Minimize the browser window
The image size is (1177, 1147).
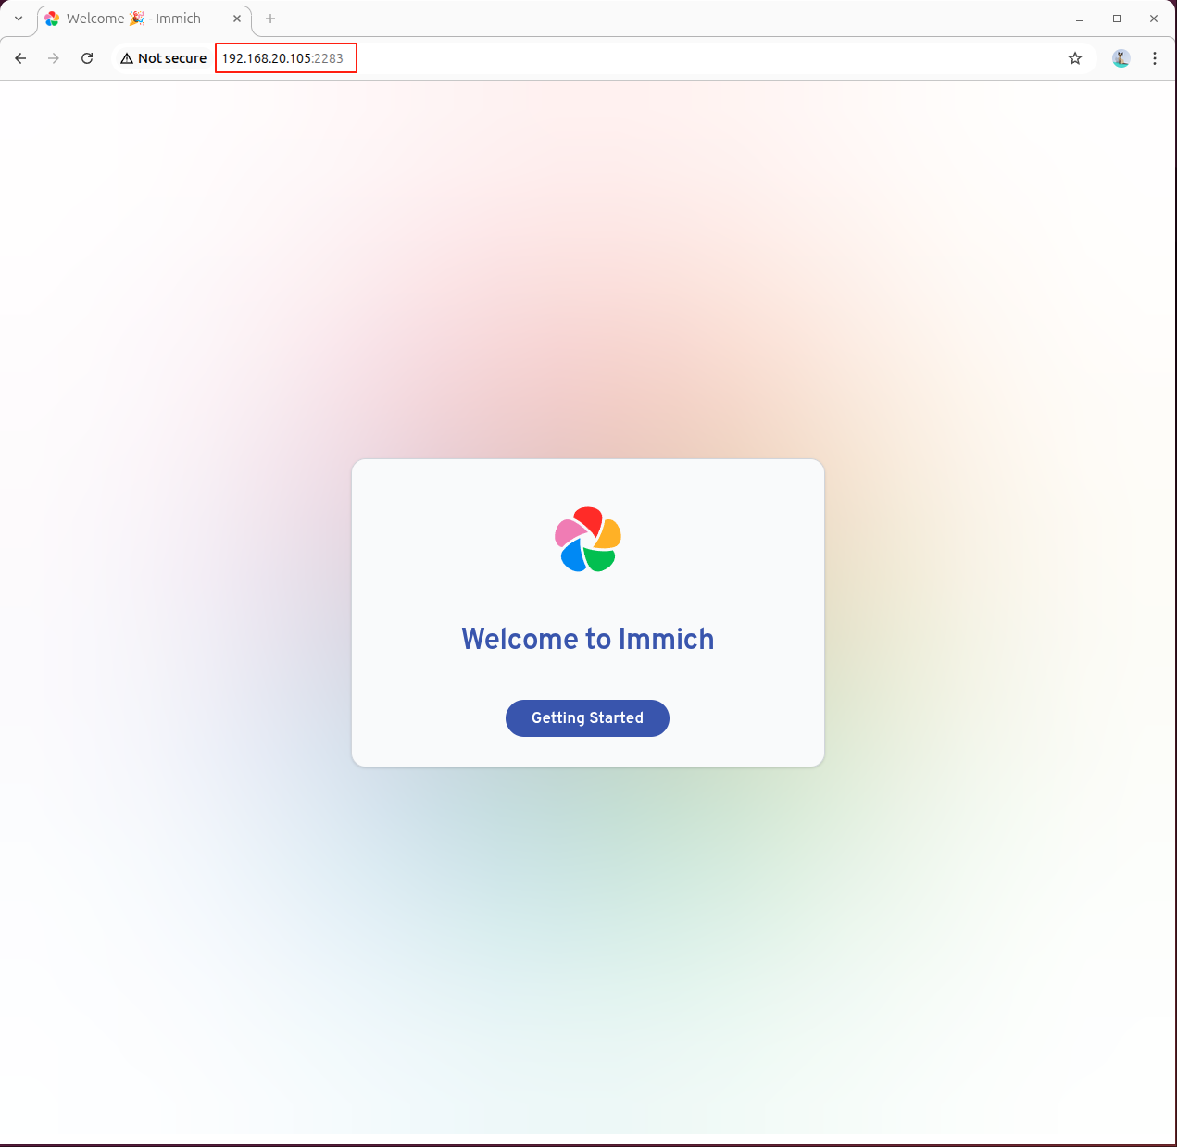click(1080, 19)
